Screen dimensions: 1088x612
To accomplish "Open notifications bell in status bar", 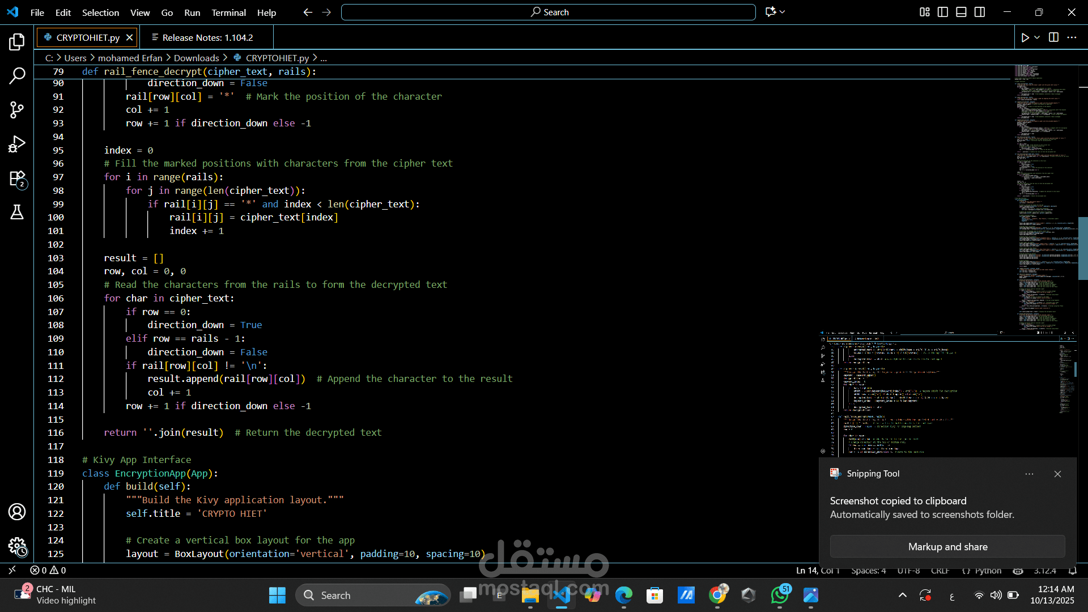I will pos(1073,570).
